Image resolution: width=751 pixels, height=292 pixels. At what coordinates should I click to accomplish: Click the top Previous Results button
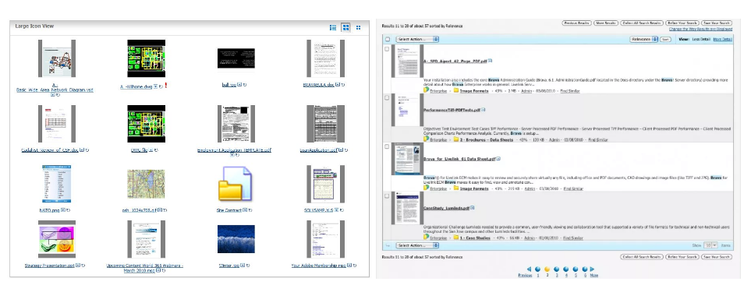coord(576,23)
